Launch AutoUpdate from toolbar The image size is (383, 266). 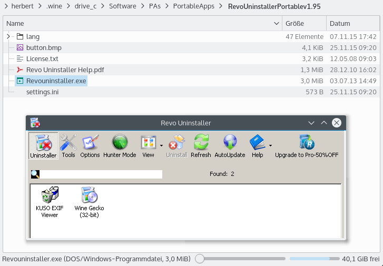pos(230,145)
